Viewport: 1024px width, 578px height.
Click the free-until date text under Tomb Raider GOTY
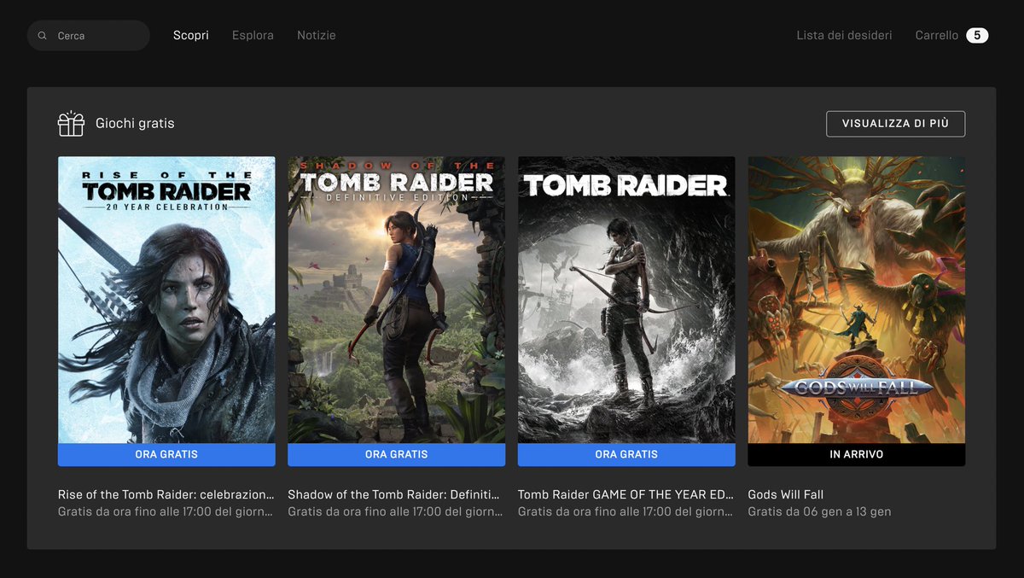pyautogui.click(x=626, y=512)
